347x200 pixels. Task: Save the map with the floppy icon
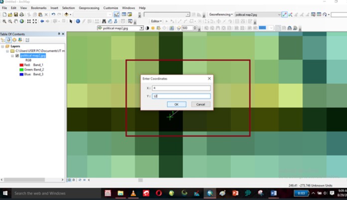pos(16,14)
